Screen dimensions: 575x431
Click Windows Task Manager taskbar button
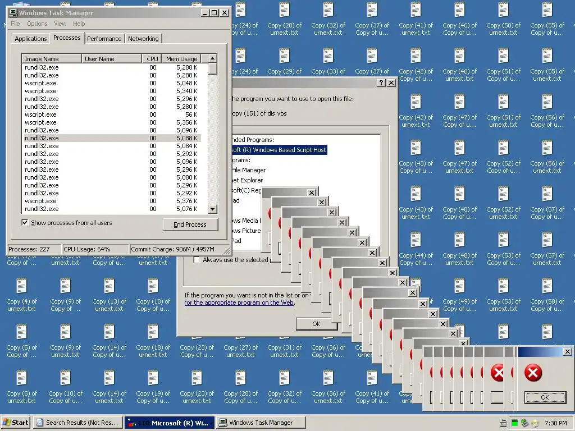pos(261,423)
